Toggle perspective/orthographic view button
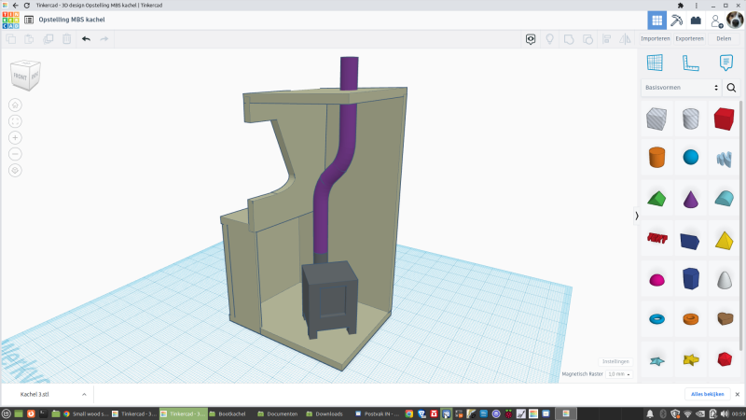 (15, 170)
